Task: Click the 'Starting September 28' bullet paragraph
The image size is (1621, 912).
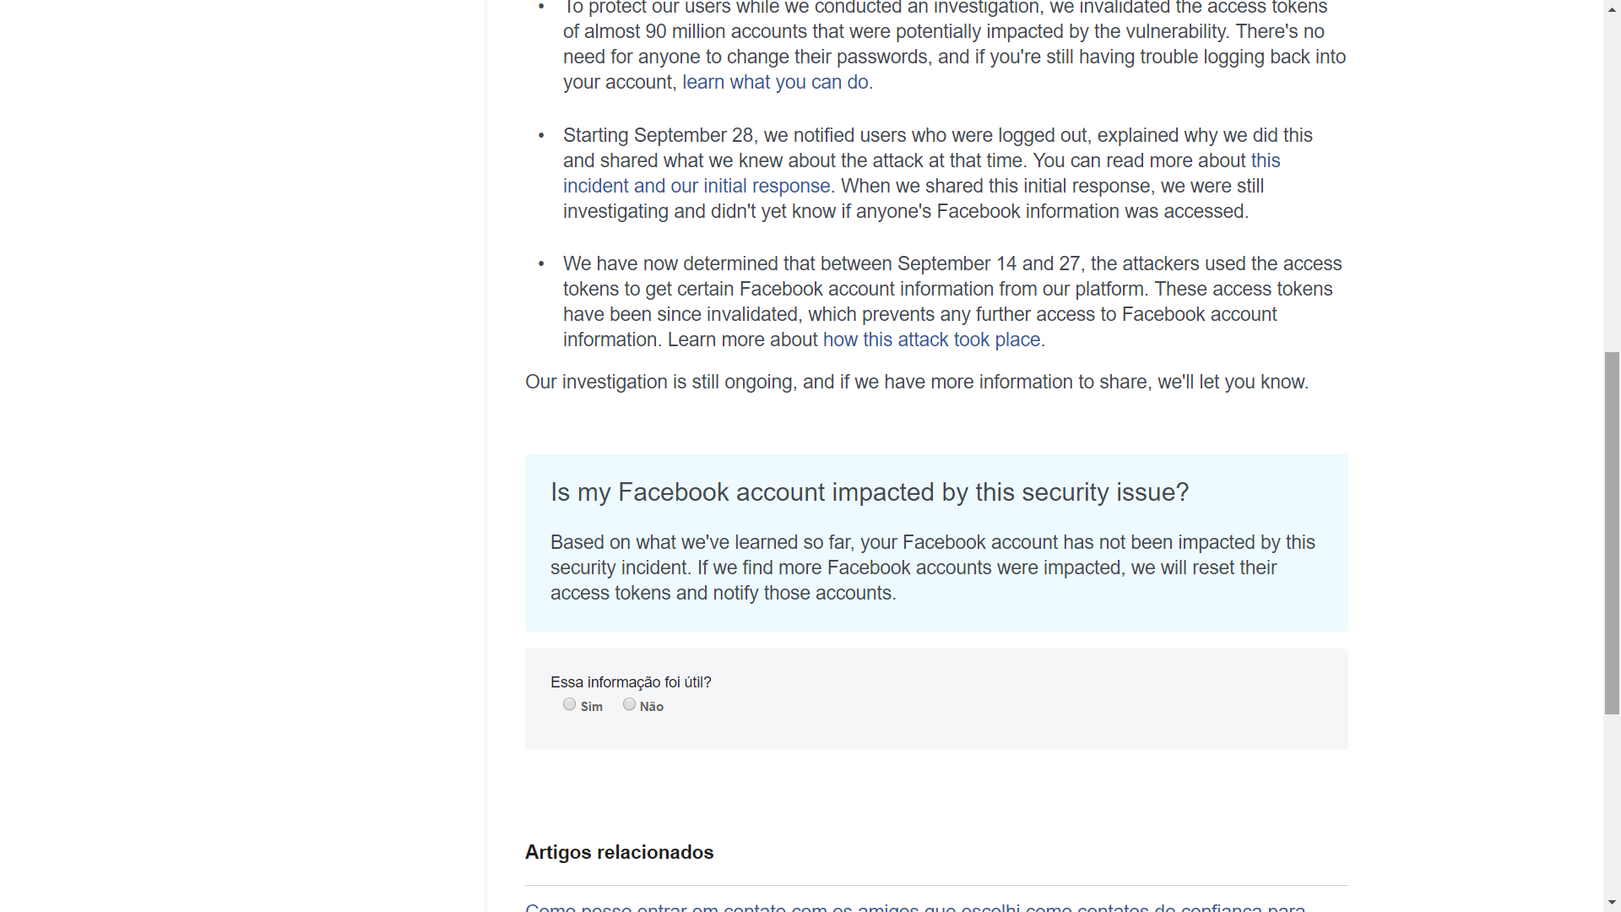Action: point(937,173)
